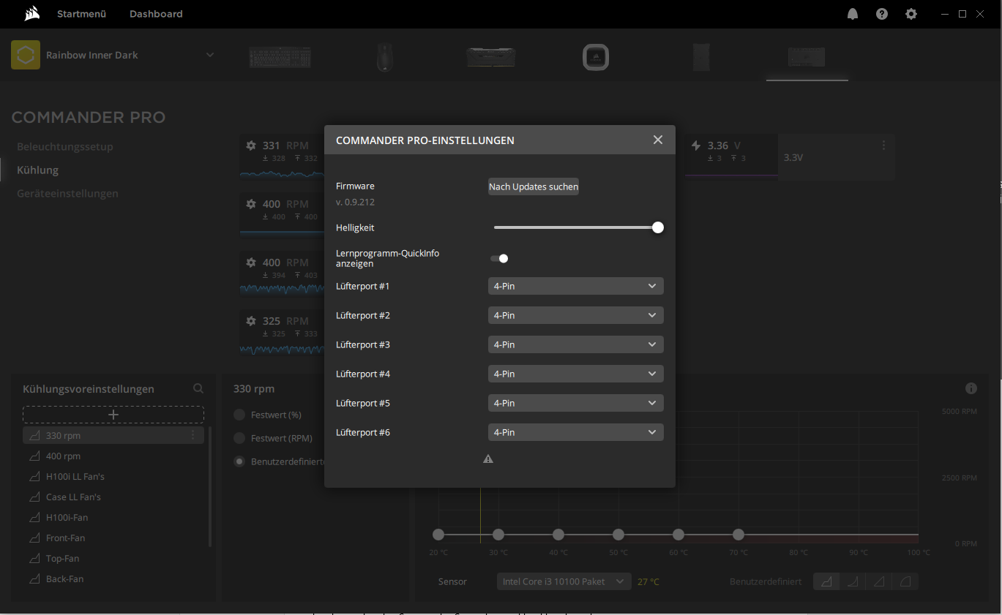
Task: Select Festwert (%) radio option
Action: (239, 415)
